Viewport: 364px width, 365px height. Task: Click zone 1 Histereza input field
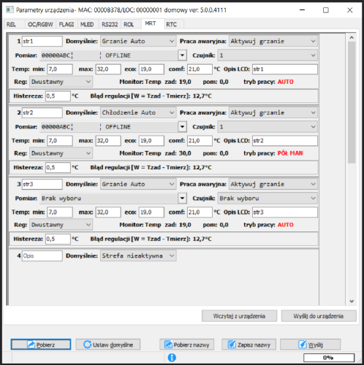point(58,96)
